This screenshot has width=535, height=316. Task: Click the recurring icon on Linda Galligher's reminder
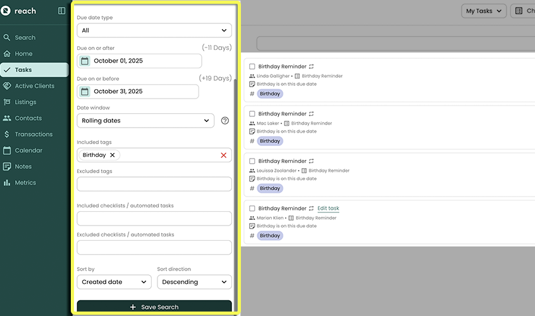tap(311, 66)
